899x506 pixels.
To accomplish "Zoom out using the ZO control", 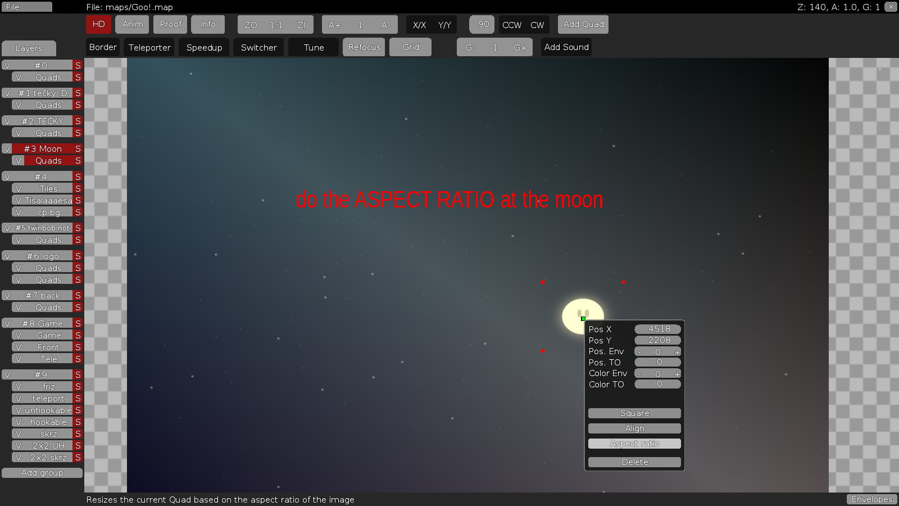I will pos(251,25).
